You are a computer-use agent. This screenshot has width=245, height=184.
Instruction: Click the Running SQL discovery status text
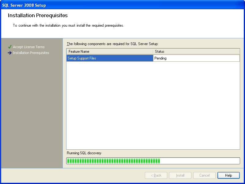pyautogui.click(x=84, y=153)
